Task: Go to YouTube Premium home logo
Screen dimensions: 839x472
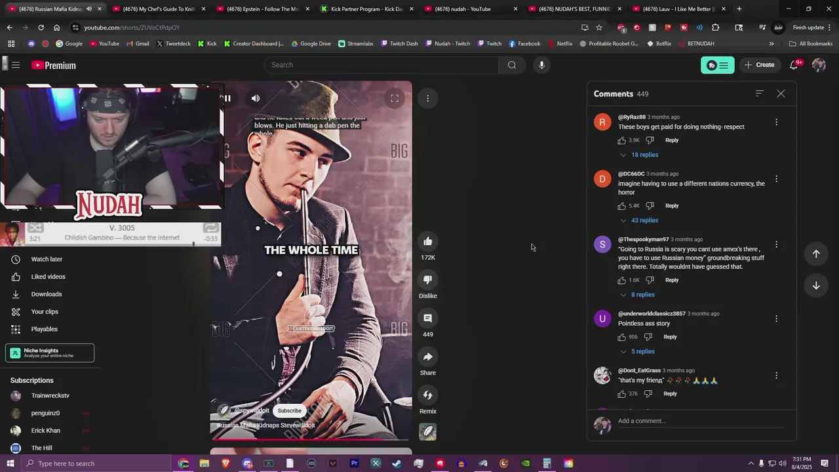Action: coord(54,65)
